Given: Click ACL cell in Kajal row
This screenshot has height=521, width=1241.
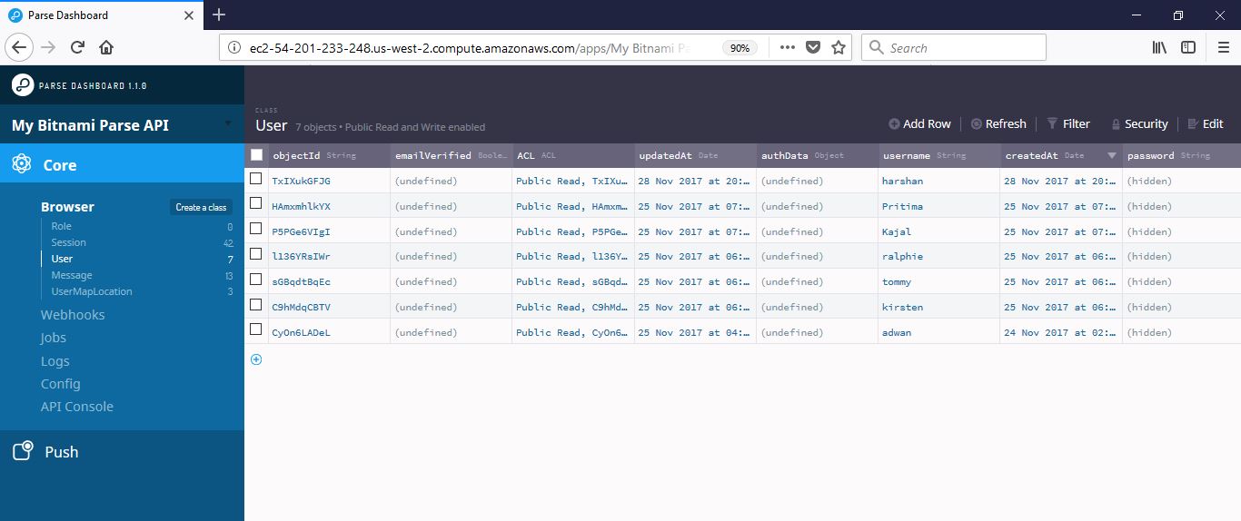Looking at the screenshot, I should coord(573,231).
